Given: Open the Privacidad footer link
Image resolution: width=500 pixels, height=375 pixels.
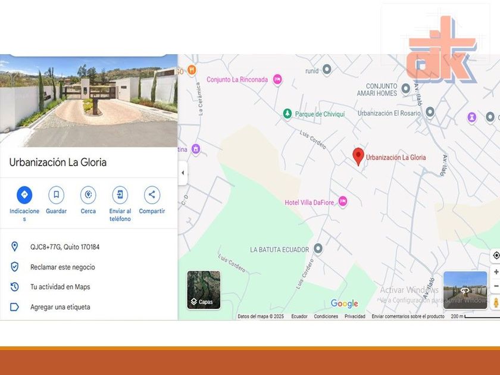Looking at the screenshot, I should (x=355, y=316).
